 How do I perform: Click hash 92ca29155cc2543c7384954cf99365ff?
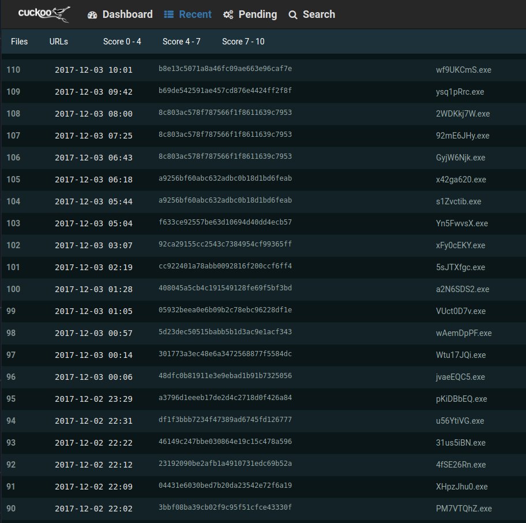pyautogui.click(x=225, y=244)
